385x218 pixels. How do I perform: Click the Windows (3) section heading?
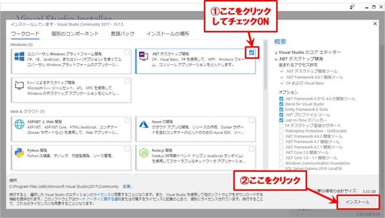tap(21, 45)
